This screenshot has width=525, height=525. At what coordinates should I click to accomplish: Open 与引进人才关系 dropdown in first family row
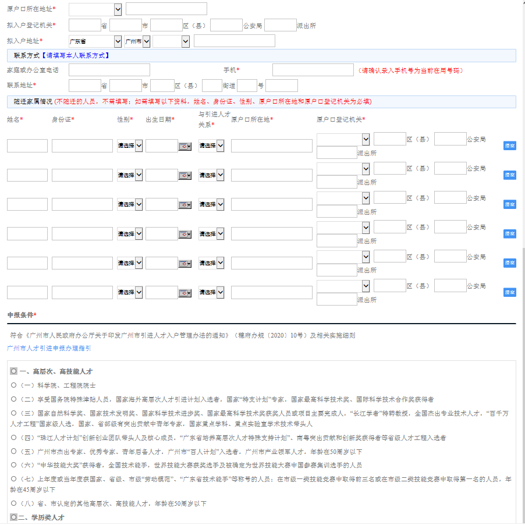[211, 146]
